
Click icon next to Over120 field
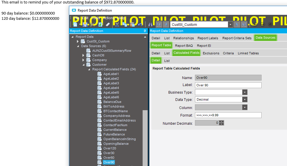click(99, 148)
